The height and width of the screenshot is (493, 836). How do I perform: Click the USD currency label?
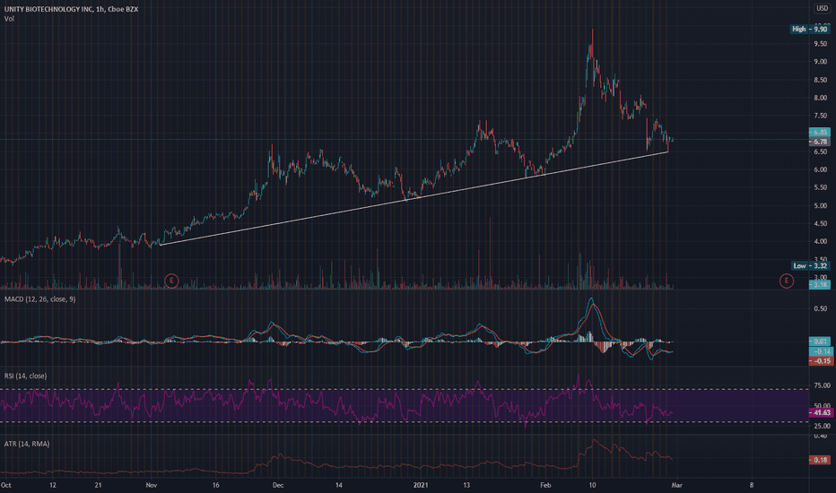[822, 8]
